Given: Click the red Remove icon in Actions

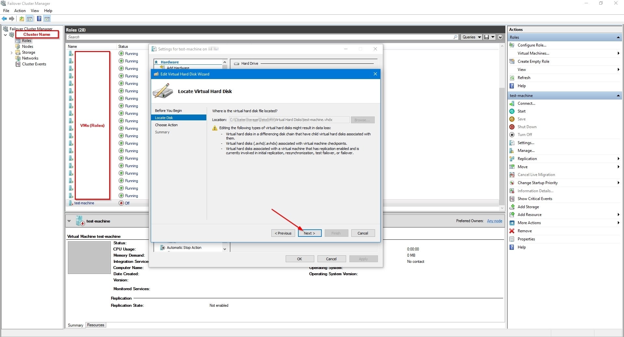Looking at the screenshot, I should pos(512,231).
